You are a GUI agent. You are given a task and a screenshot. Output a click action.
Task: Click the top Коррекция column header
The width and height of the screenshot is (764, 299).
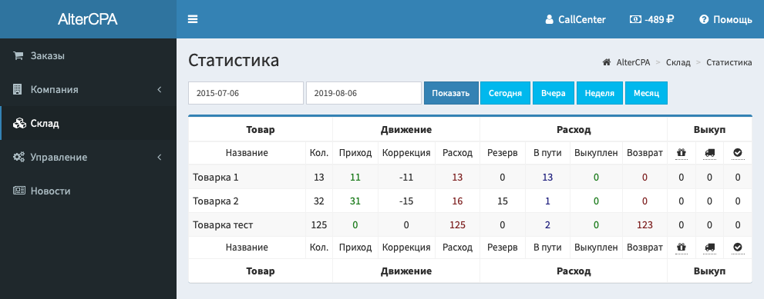[x=406, y=153]
